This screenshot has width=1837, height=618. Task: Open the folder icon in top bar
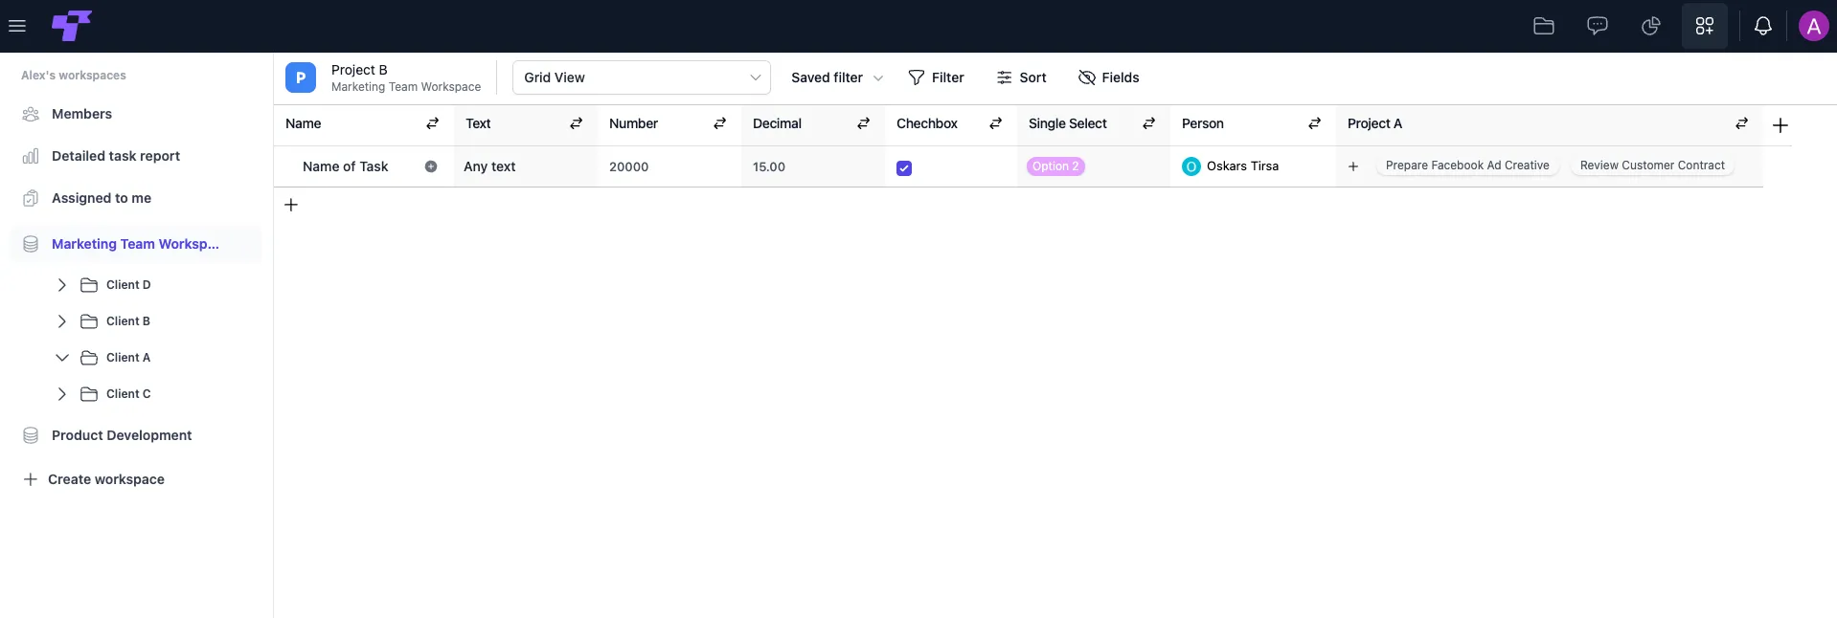coord(1544,26)
